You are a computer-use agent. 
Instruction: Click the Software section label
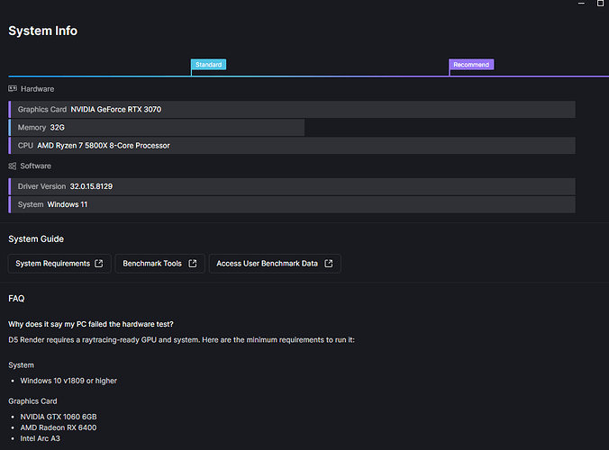pyautogui.click(x=35, y=166)
